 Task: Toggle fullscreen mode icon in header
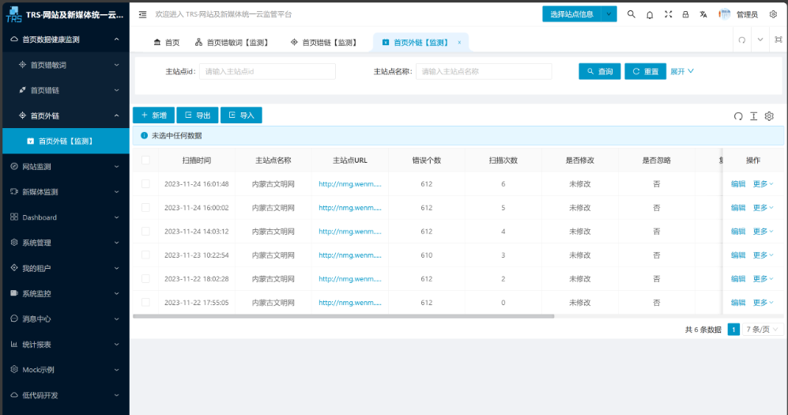click(668, 14)
